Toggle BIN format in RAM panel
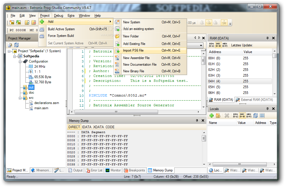Screen dimensions: 285x187 point(212,45)
